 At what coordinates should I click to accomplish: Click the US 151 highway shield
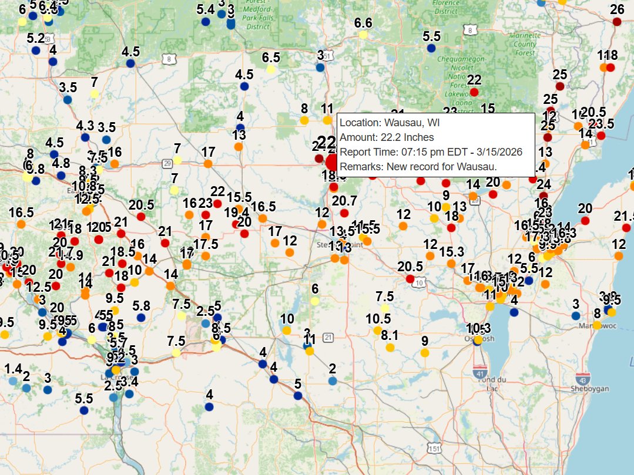(x=434, y=449)
